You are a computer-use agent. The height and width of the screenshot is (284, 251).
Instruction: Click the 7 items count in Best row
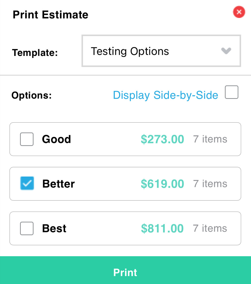(x=210, y=228)
